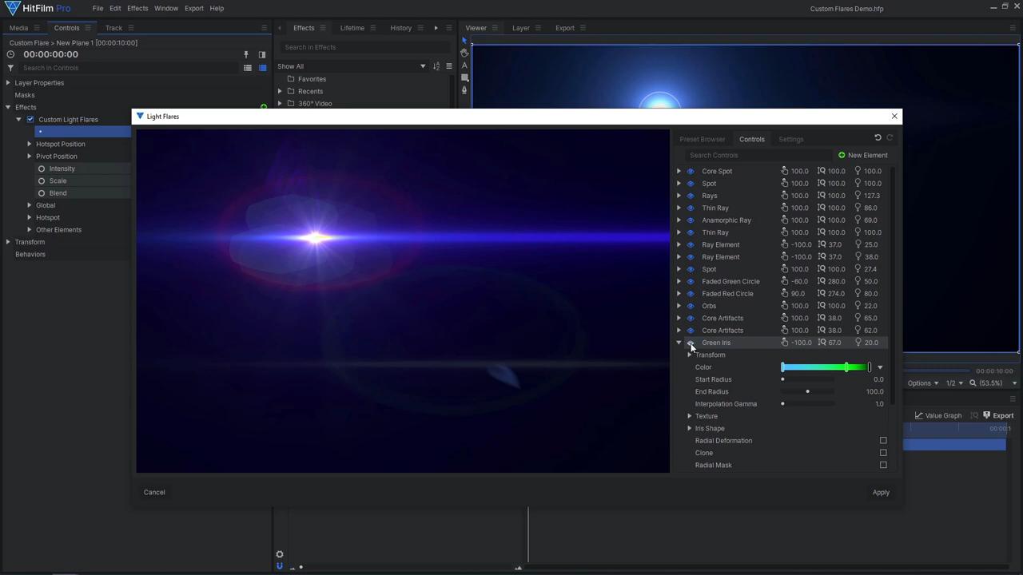The image size is (1023, 575).
Task: Open the File menu
Action: [98, 8]
